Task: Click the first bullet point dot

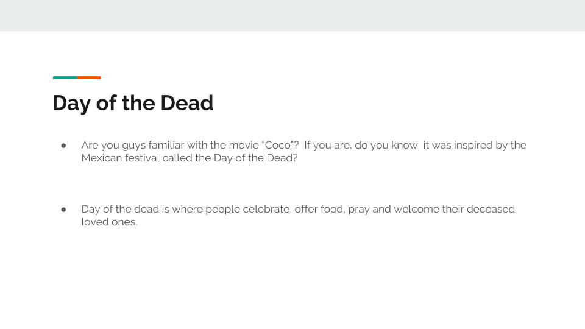Action: click(63, 146)
